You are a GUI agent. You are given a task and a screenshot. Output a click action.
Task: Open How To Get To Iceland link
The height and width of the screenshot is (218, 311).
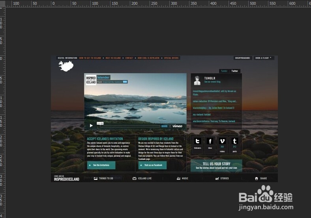pyautogui.click(x=90, y=58)
